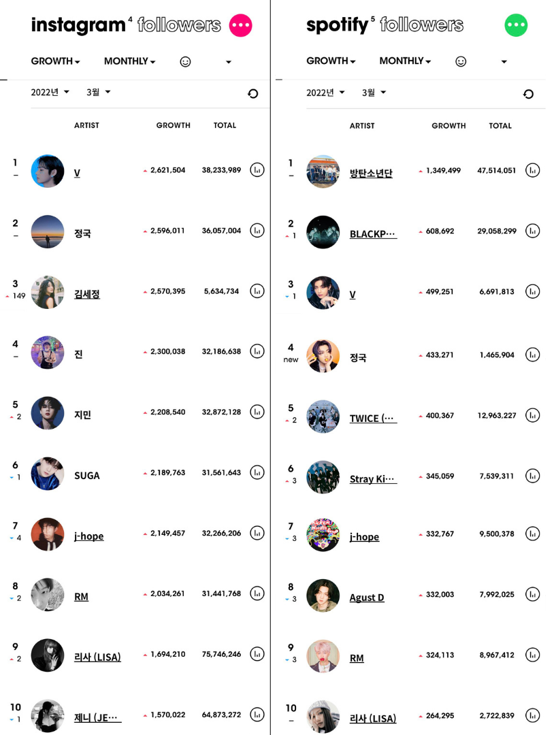Expand the MONTHLY dropdown in Spotify panel
The height and width of the screenshot is (735, 554).
[405, 61]
